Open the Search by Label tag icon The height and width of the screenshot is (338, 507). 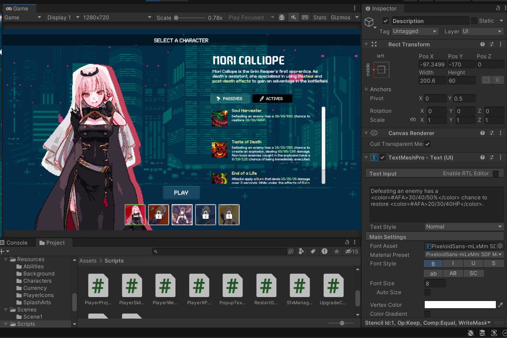tap(313, 251)
